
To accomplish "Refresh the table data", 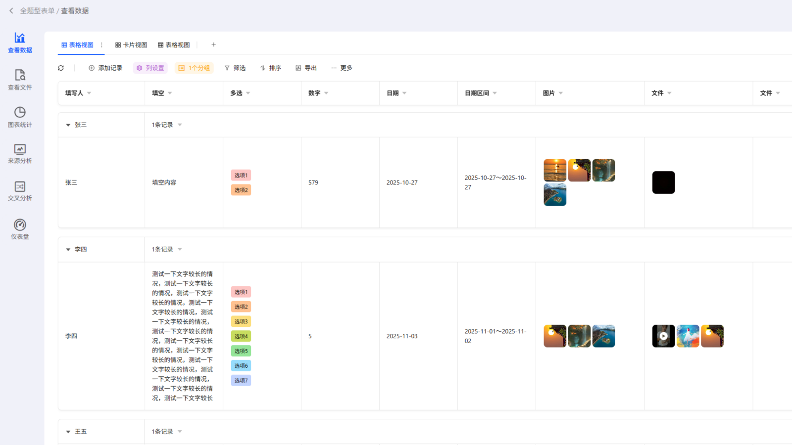I will (x=61, y=68).
